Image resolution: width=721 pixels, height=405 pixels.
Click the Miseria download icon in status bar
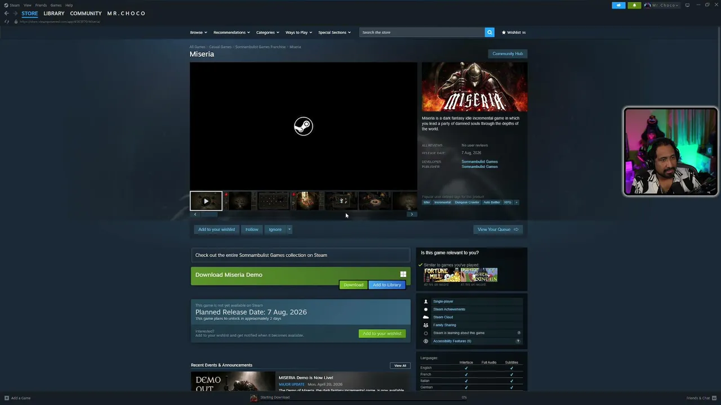(x=253, y=398)
